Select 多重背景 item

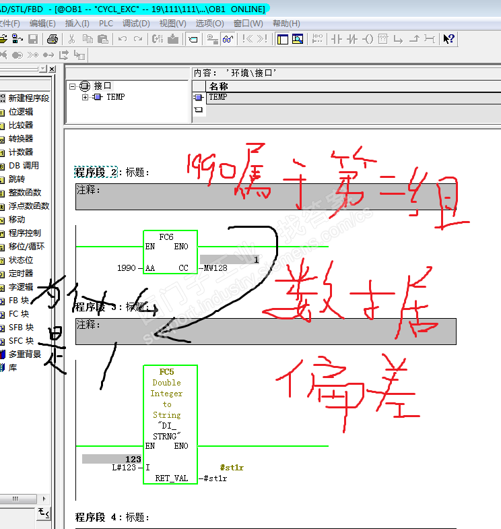tap(25, 354)
